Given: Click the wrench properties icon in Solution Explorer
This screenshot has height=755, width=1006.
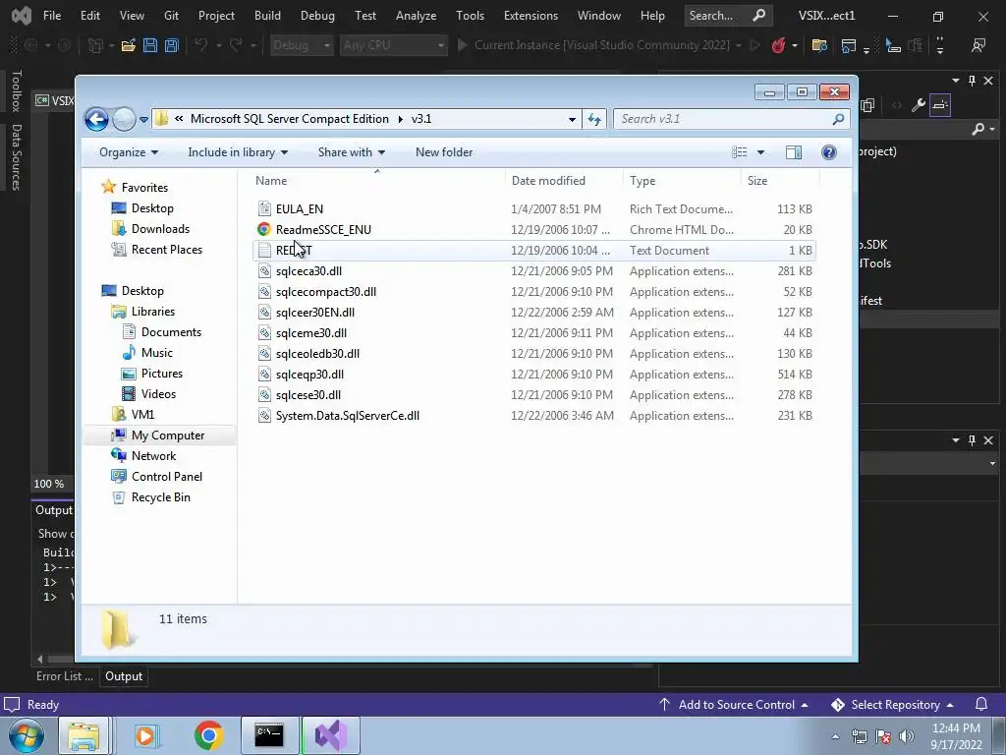Looking at the screenshot, I should coord(919,104).
